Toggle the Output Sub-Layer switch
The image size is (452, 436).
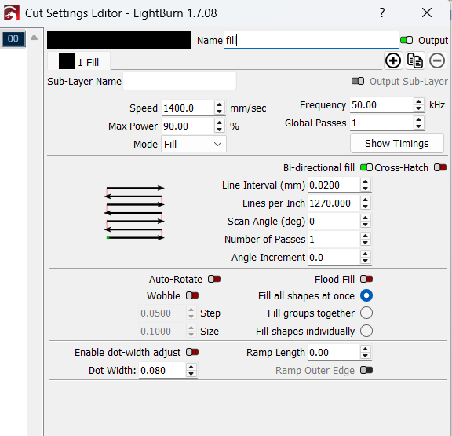pyautogui.click(x=358, y=82)
